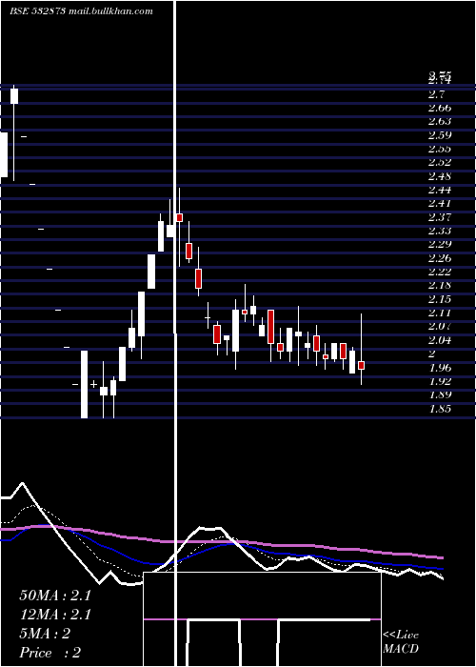Select the 5MA : 2 readout
Viewport: 476px width, 667px height.
45,634
